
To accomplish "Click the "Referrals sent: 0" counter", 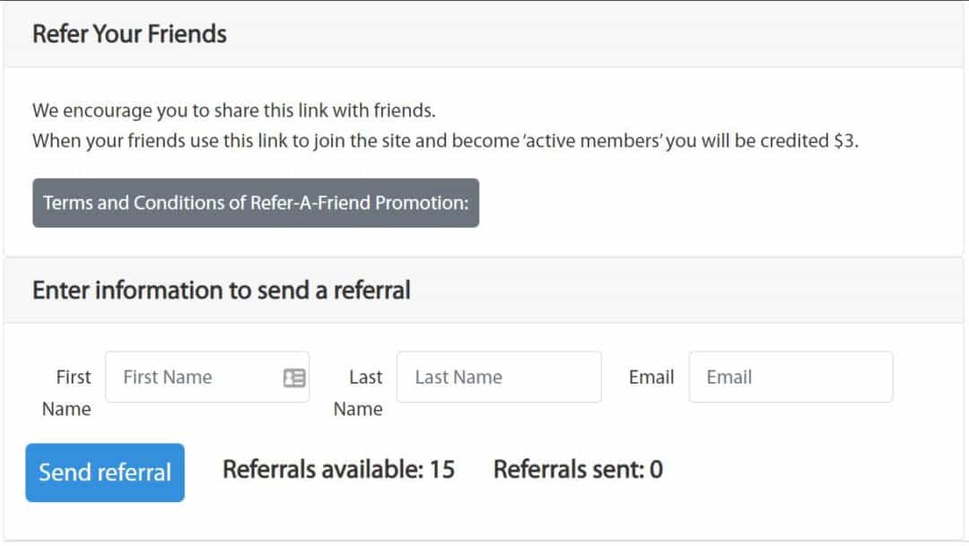I will click(579, 470).
